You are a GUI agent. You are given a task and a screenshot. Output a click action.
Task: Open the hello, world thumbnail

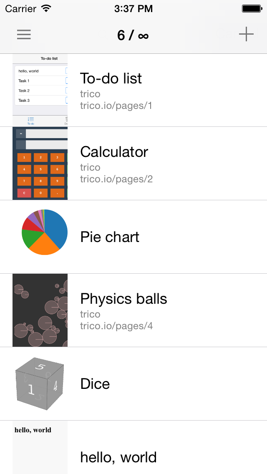[40, 447]
